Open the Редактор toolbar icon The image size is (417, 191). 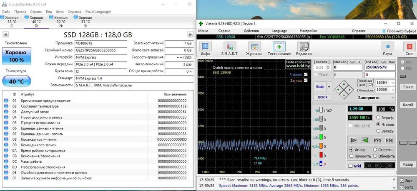[304, 47]
